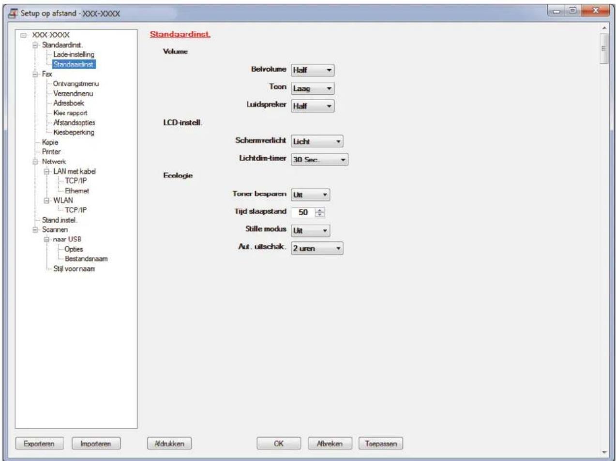Viewport: 616px width, 461px height.
Task: Select LAN met kabel tree node
Action: click(x=75, y=171)
